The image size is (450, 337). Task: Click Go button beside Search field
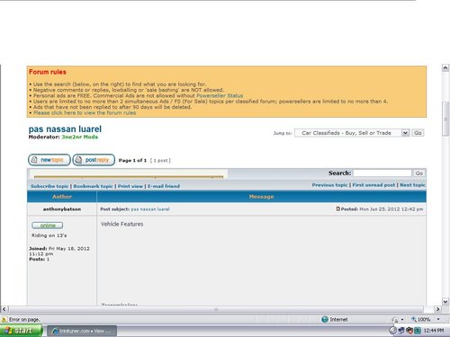pyautogui.click(x=419, y=173)
